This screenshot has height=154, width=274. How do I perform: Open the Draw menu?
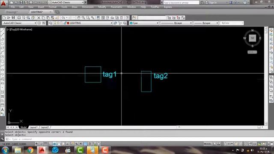(x=74, y=7)
